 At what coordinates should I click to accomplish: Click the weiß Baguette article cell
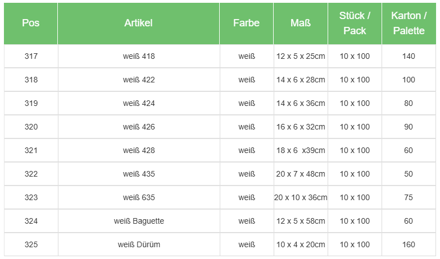(139, 221)
